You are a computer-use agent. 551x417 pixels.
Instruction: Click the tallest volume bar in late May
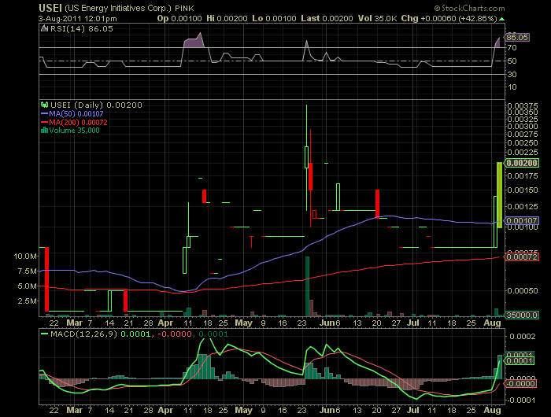click(306, 284)
